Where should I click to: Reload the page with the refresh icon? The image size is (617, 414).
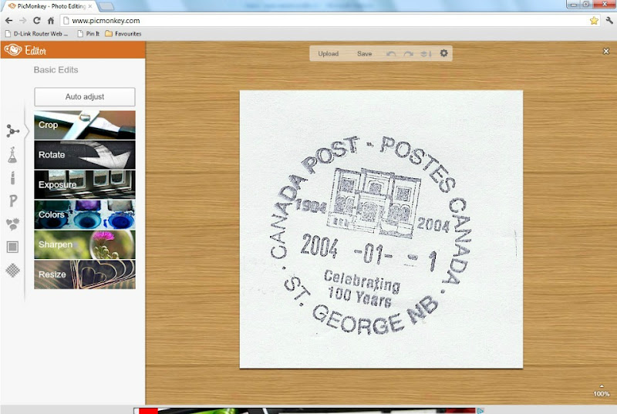click(36, 21)
